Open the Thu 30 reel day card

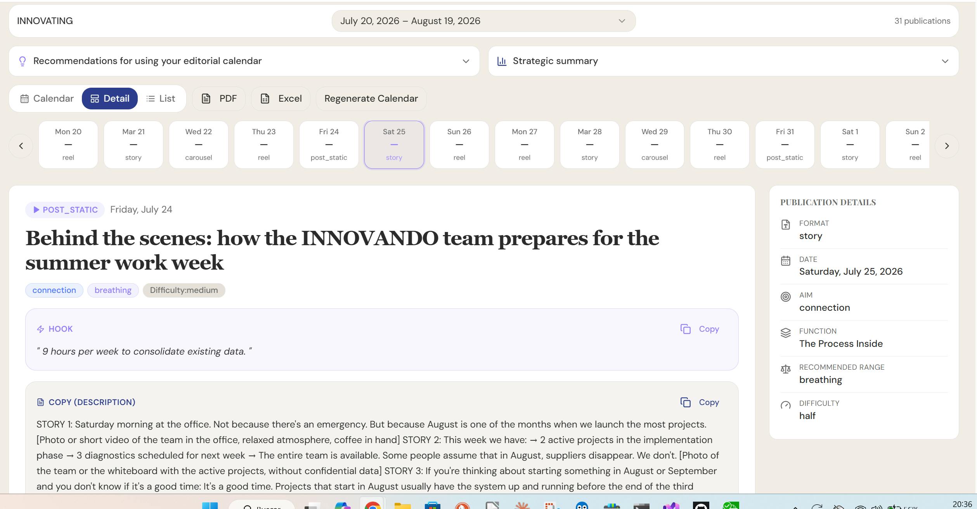(x=720, y=145)
